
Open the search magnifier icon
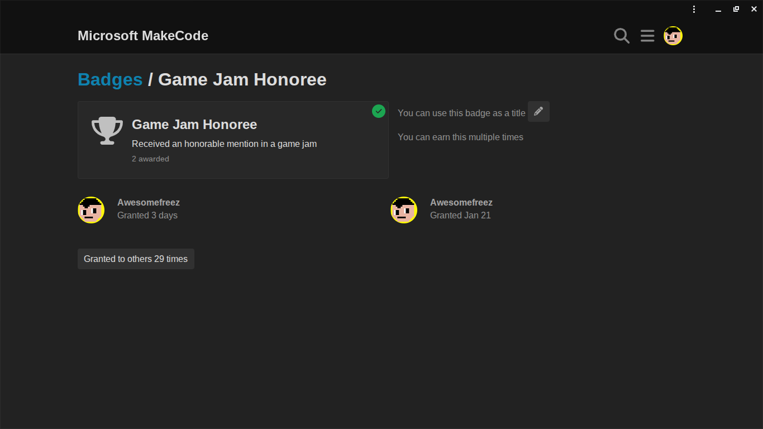(x=622, y=36)
